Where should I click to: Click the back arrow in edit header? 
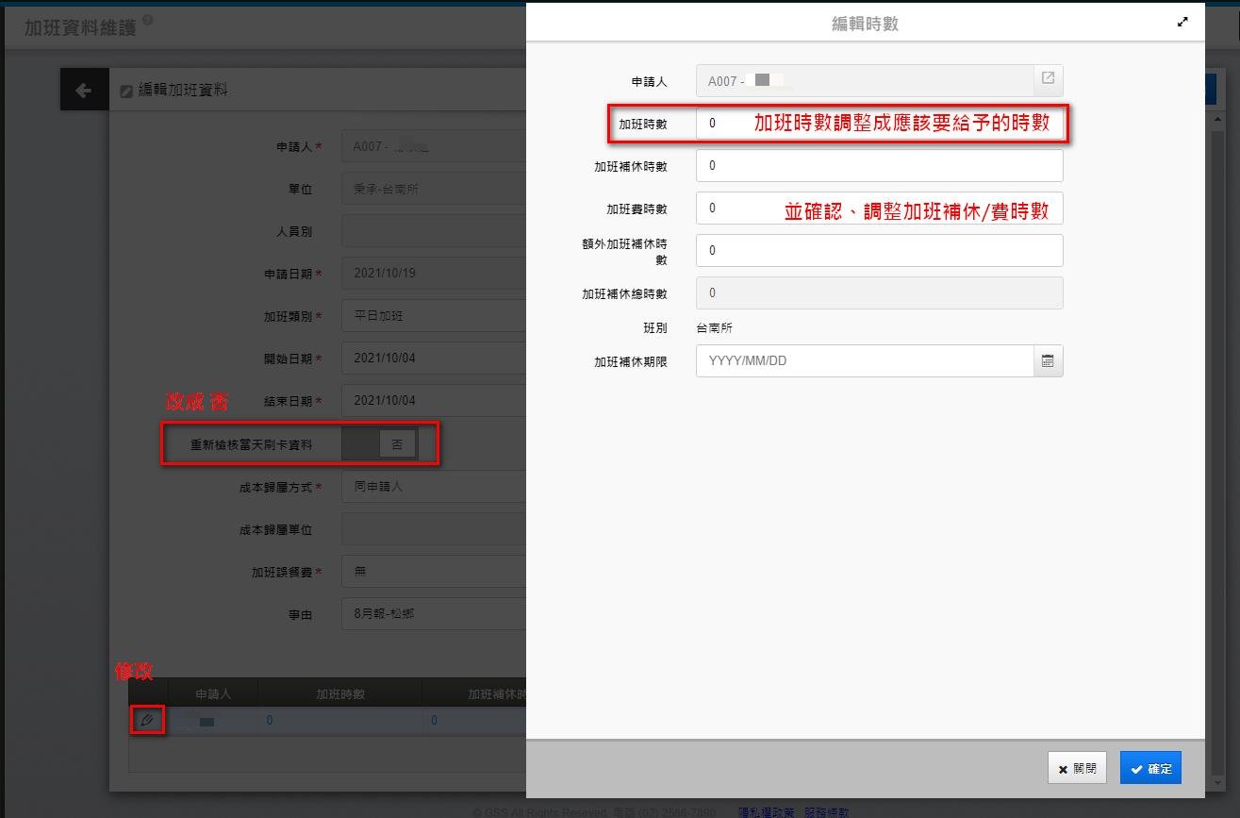84,91
